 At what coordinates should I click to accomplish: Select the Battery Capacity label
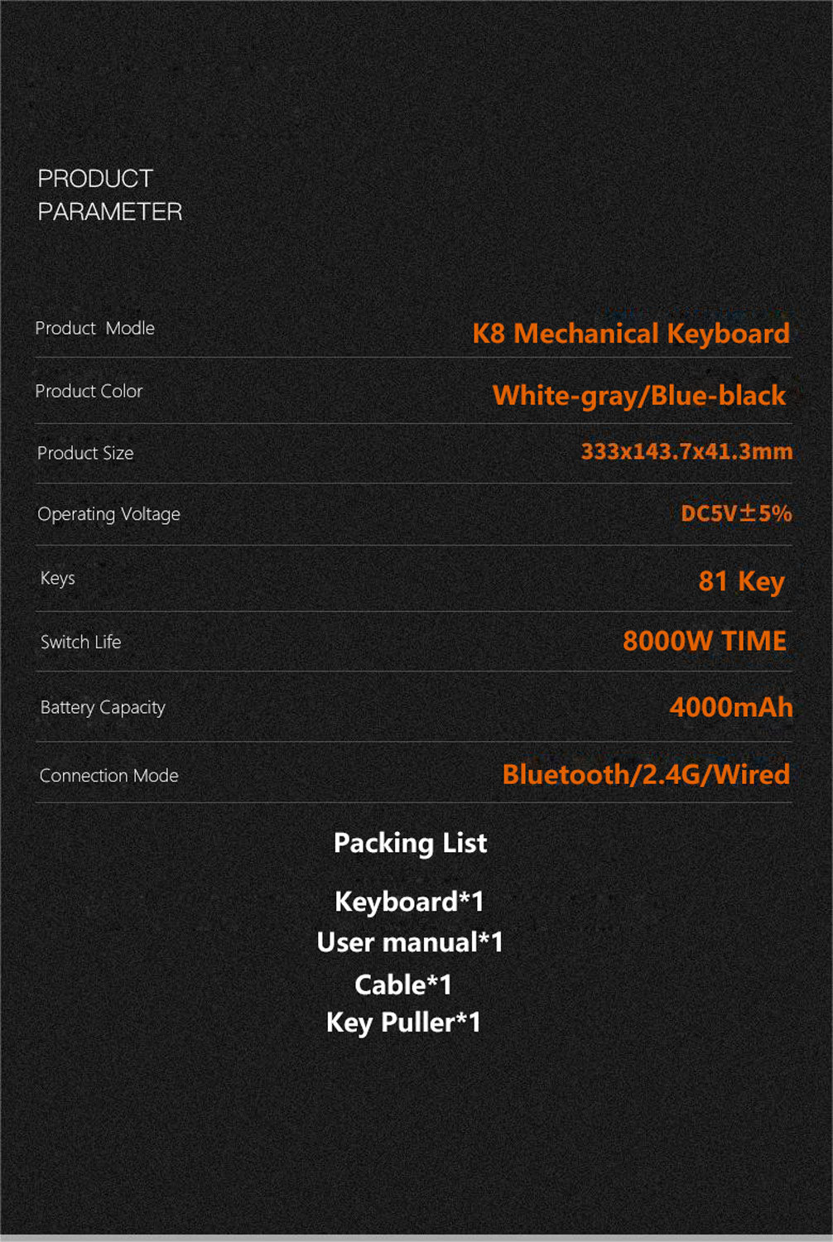pos(103,707)
